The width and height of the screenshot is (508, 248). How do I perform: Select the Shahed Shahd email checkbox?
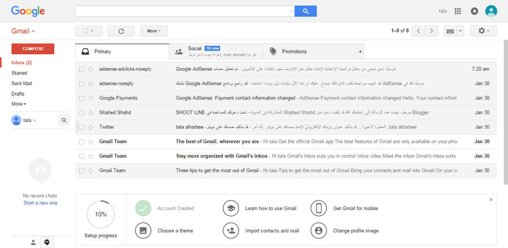pyautogui.click(x=82, y=113)
